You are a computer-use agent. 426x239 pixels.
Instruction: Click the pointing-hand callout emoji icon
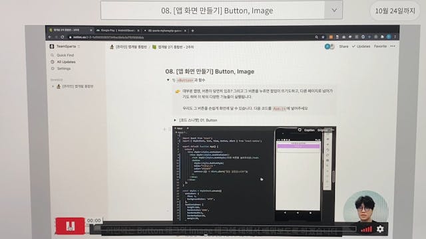(x=178, y=92)
